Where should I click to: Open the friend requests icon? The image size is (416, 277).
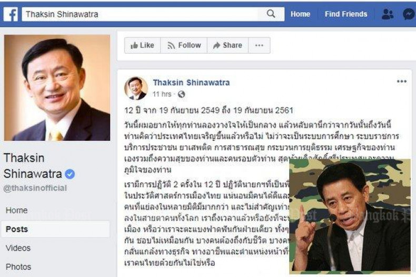388,14
